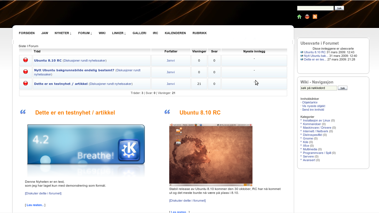Click the red sphere icon beside the home icon

pos(307,17)
